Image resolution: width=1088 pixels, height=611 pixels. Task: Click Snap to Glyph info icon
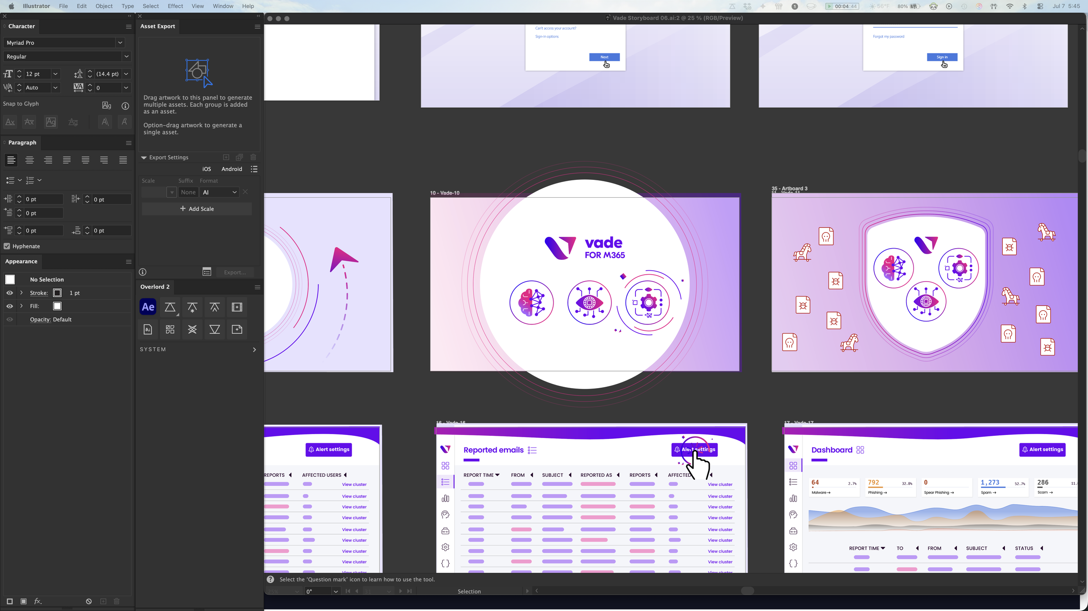tap(125, 106)
